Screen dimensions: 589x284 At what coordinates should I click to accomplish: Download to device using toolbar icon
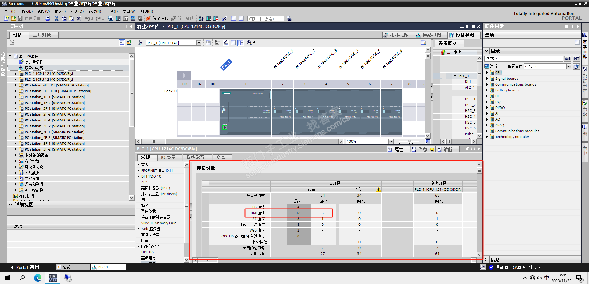[x=118, y=18]
